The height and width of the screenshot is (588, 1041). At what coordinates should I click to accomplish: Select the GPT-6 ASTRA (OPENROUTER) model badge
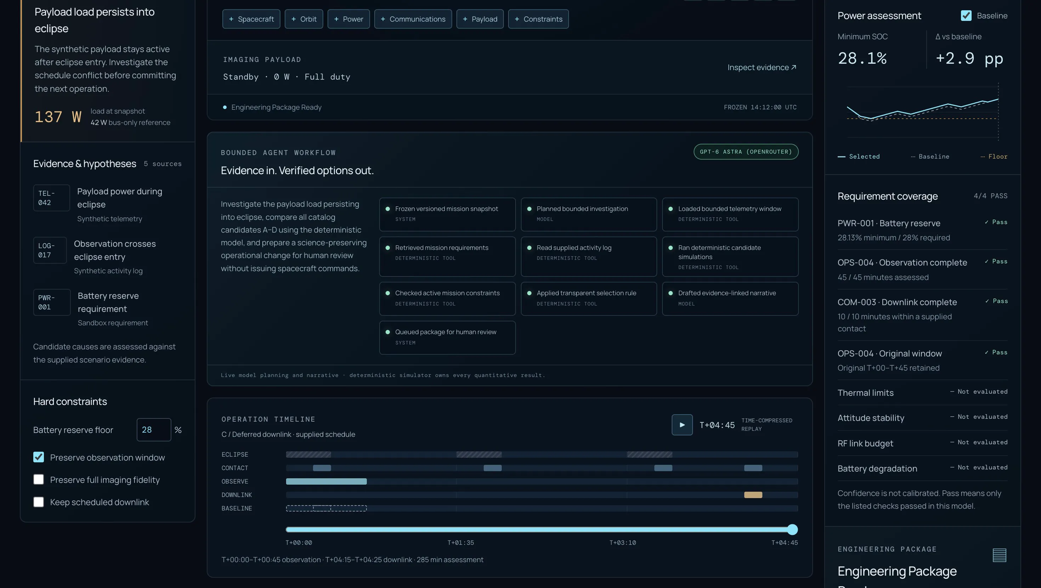click(746, 152)
